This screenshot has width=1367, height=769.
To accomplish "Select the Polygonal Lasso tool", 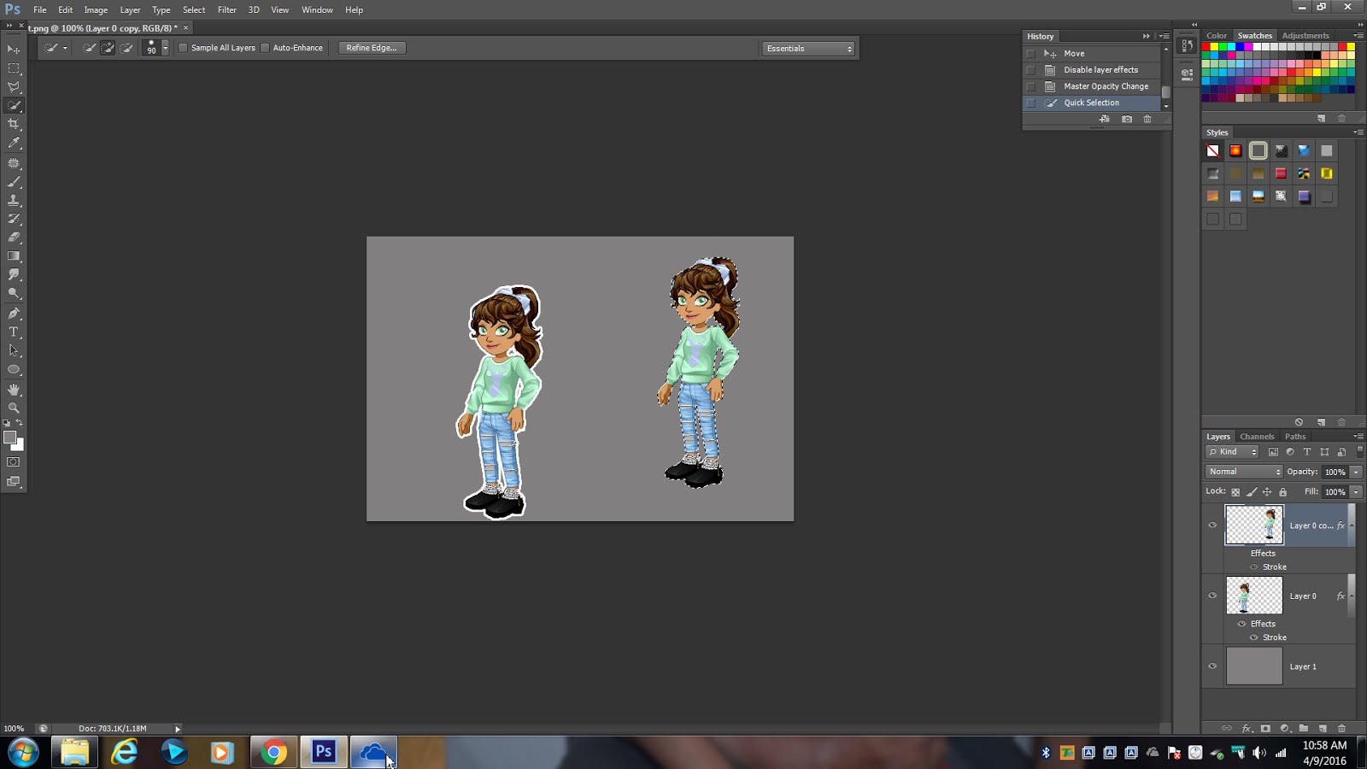I will point(14,87).
